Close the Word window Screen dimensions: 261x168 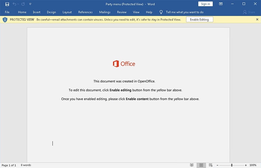(255, 4)
